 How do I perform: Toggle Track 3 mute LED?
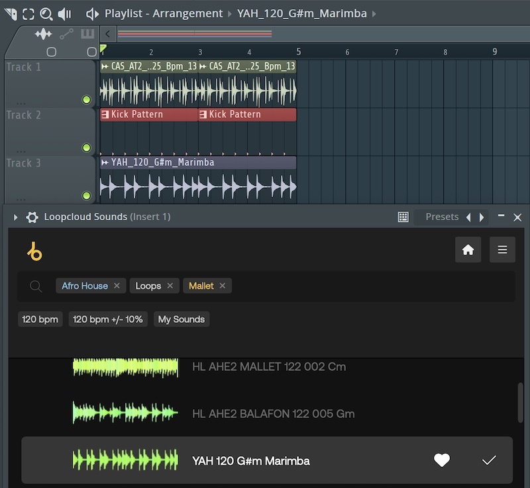pyautogui.click(x=86, y=195)
